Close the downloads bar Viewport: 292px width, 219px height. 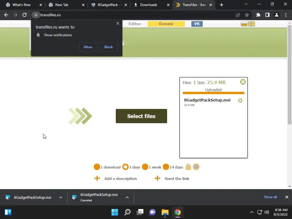click(287, 197)
